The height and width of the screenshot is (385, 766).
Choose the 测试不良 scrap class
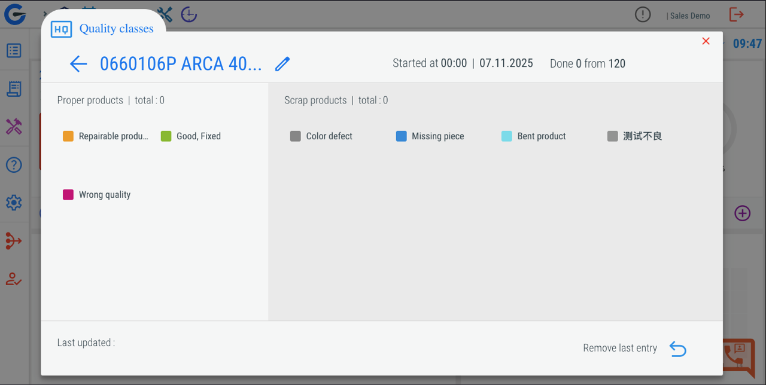click(636, 136)
